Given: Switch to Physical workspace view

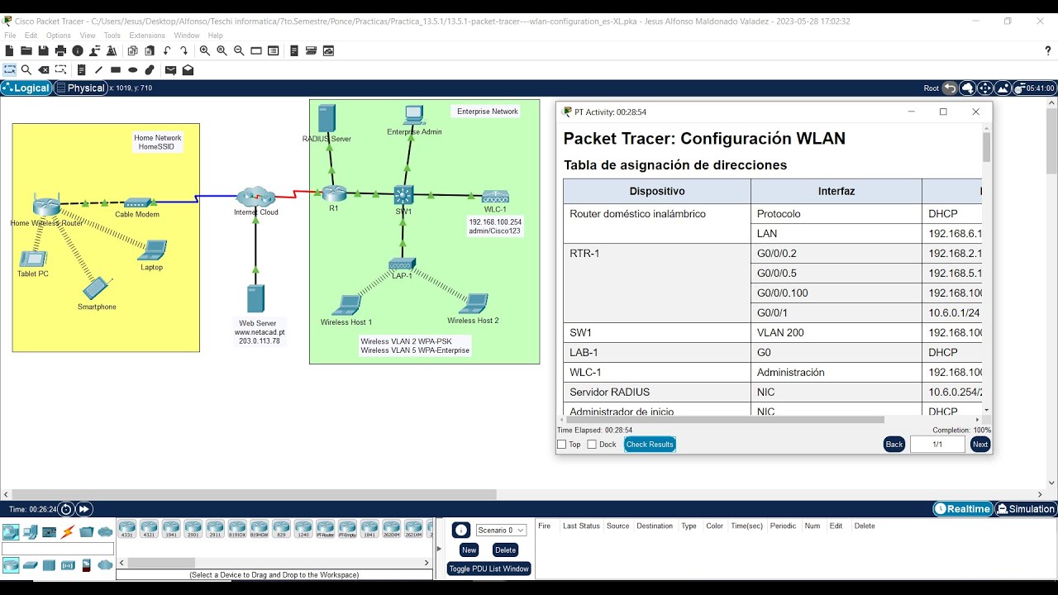Looking at the screenshot, I should [81, 88].
